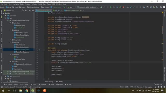Click the Attach Debugger to process icon
This screenshot has height=93, width=166.
(120, 7)
